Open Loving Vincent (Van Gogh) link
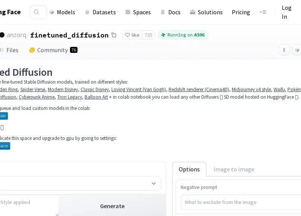301x216 pixels. 138,89
